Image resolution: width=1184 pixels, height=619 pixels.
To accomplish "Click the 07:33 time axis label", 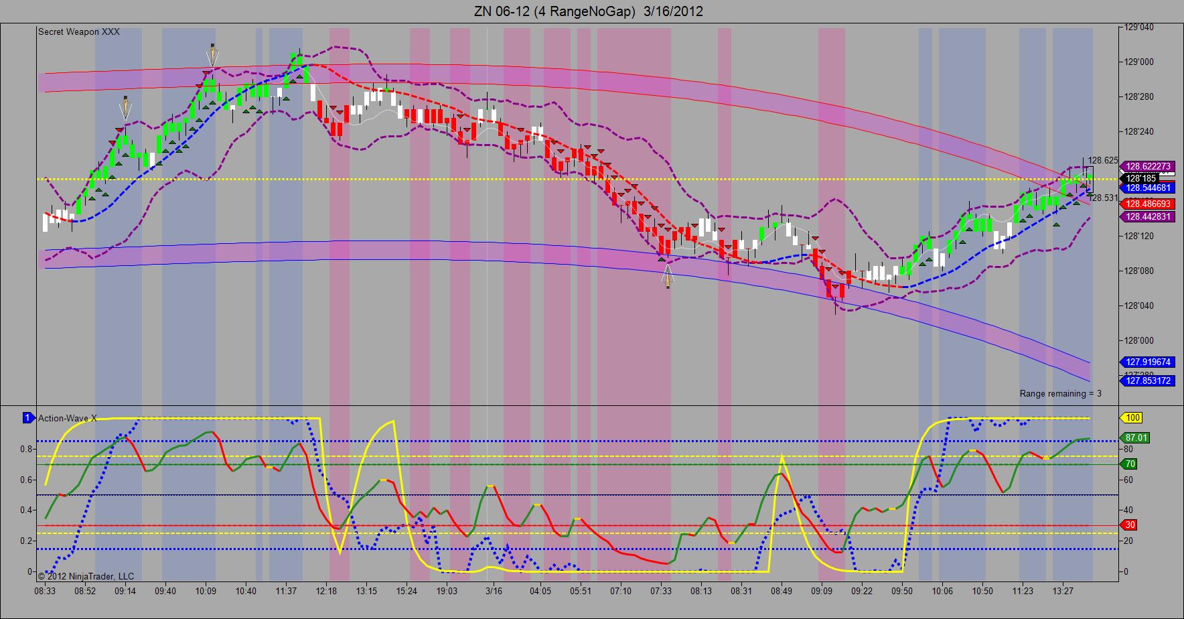I will (661, 592).
